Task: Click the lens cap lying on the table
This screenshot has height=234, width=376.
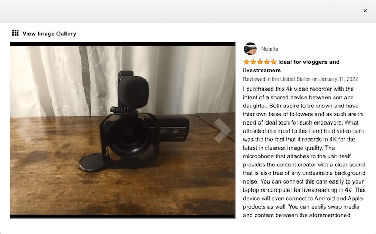Action: click(92, 163)
